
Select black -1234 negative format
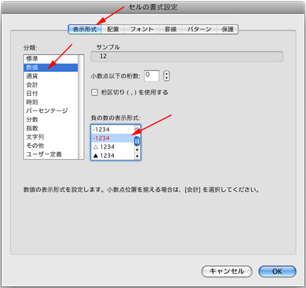pos(113,130)
